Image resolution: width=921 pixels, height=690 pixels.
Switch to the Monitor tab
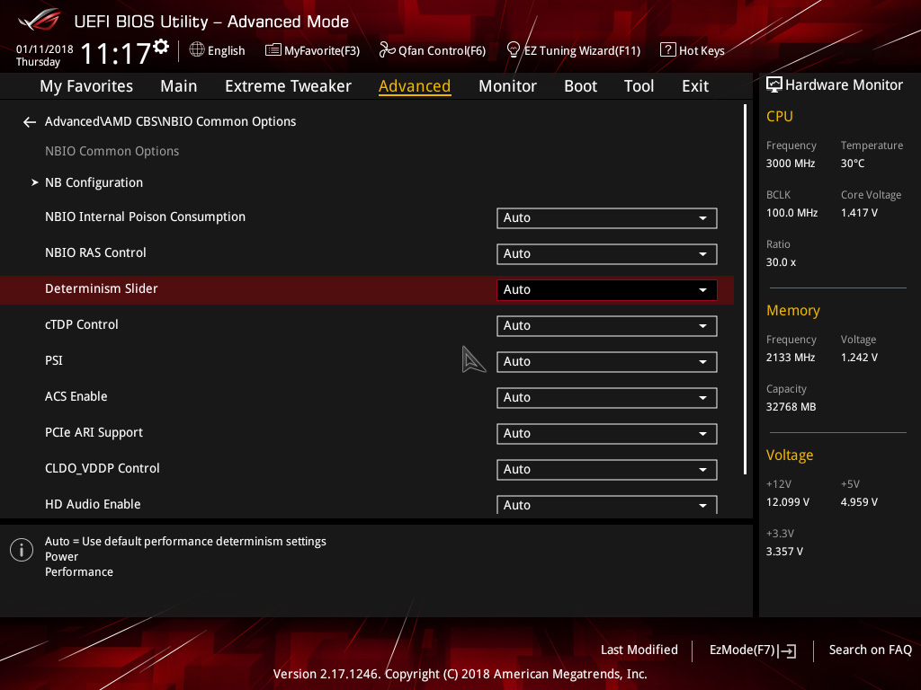coord(507,86)
